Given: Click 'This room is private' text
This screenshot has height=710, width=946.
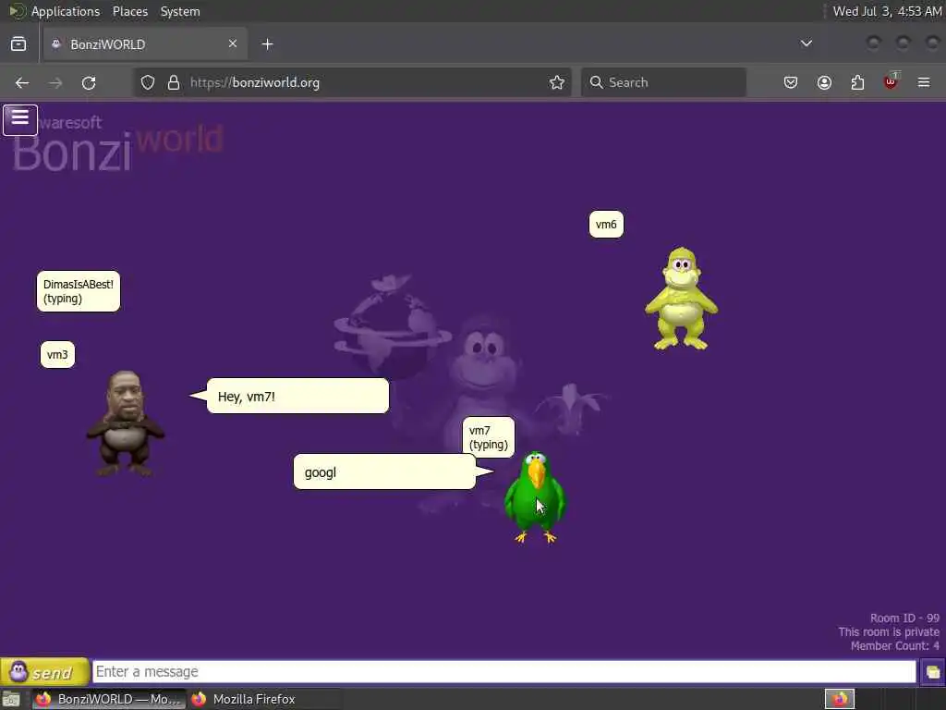Looking at the screenshot, I should click(x=889, y=632).
